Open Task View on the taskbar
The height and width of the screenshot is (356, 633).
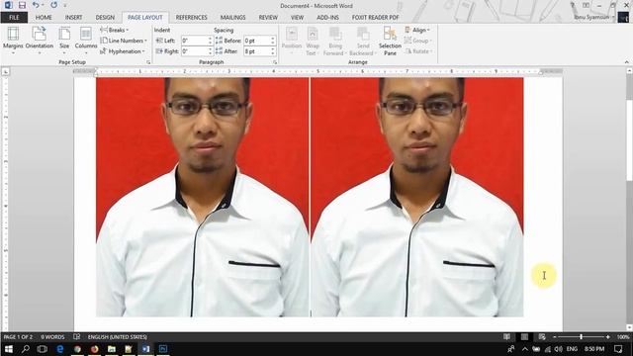click(x=42, y=349)
